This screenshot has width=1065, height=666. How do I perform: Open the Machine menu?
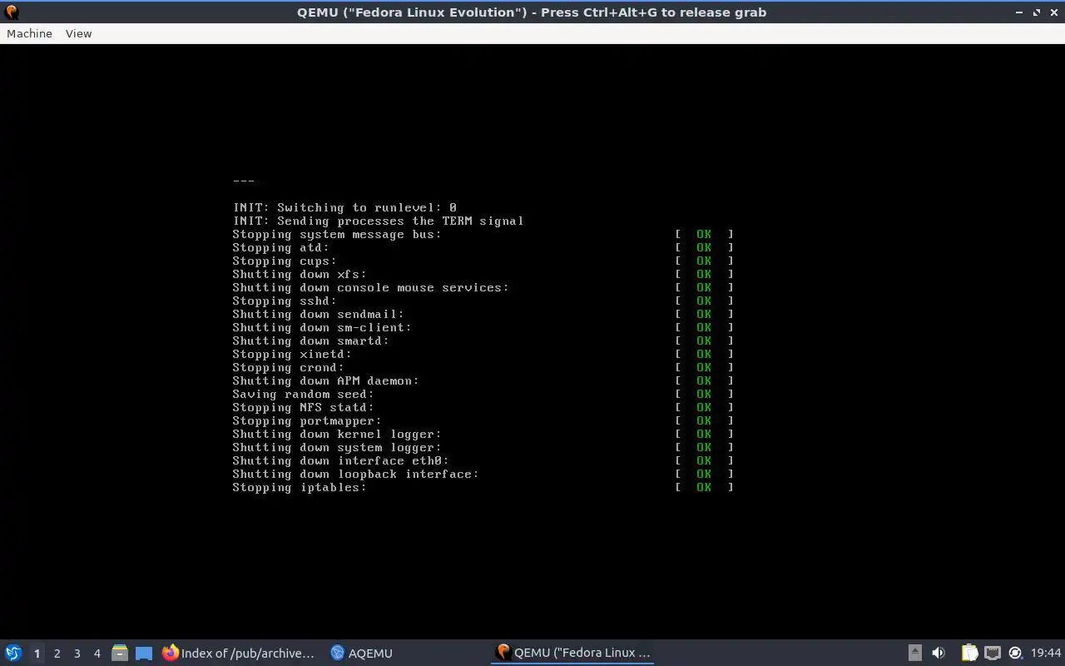point(29,33)
